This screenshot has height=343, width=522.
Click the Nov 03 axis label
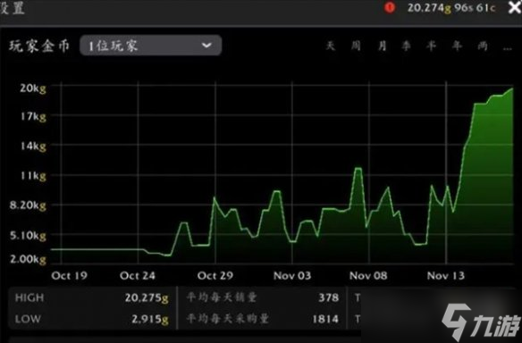pos(292,275)
